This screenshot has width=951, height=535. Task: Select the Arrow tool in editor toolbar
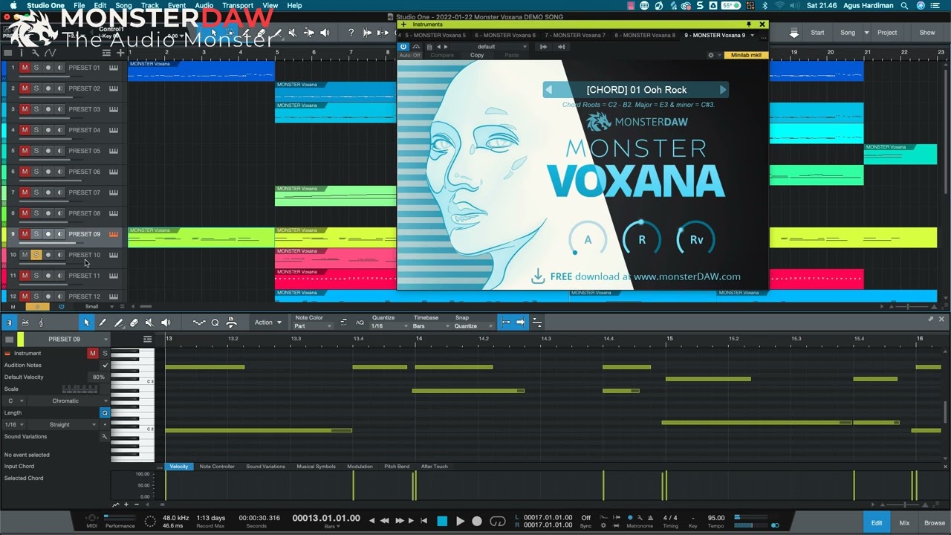click(86, 322)
